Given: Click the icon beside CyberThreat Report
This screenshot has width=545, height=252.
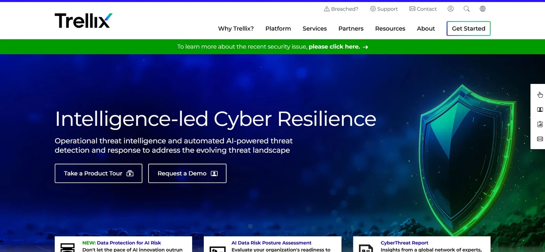Looking at the screenshot, I should 366,248.
